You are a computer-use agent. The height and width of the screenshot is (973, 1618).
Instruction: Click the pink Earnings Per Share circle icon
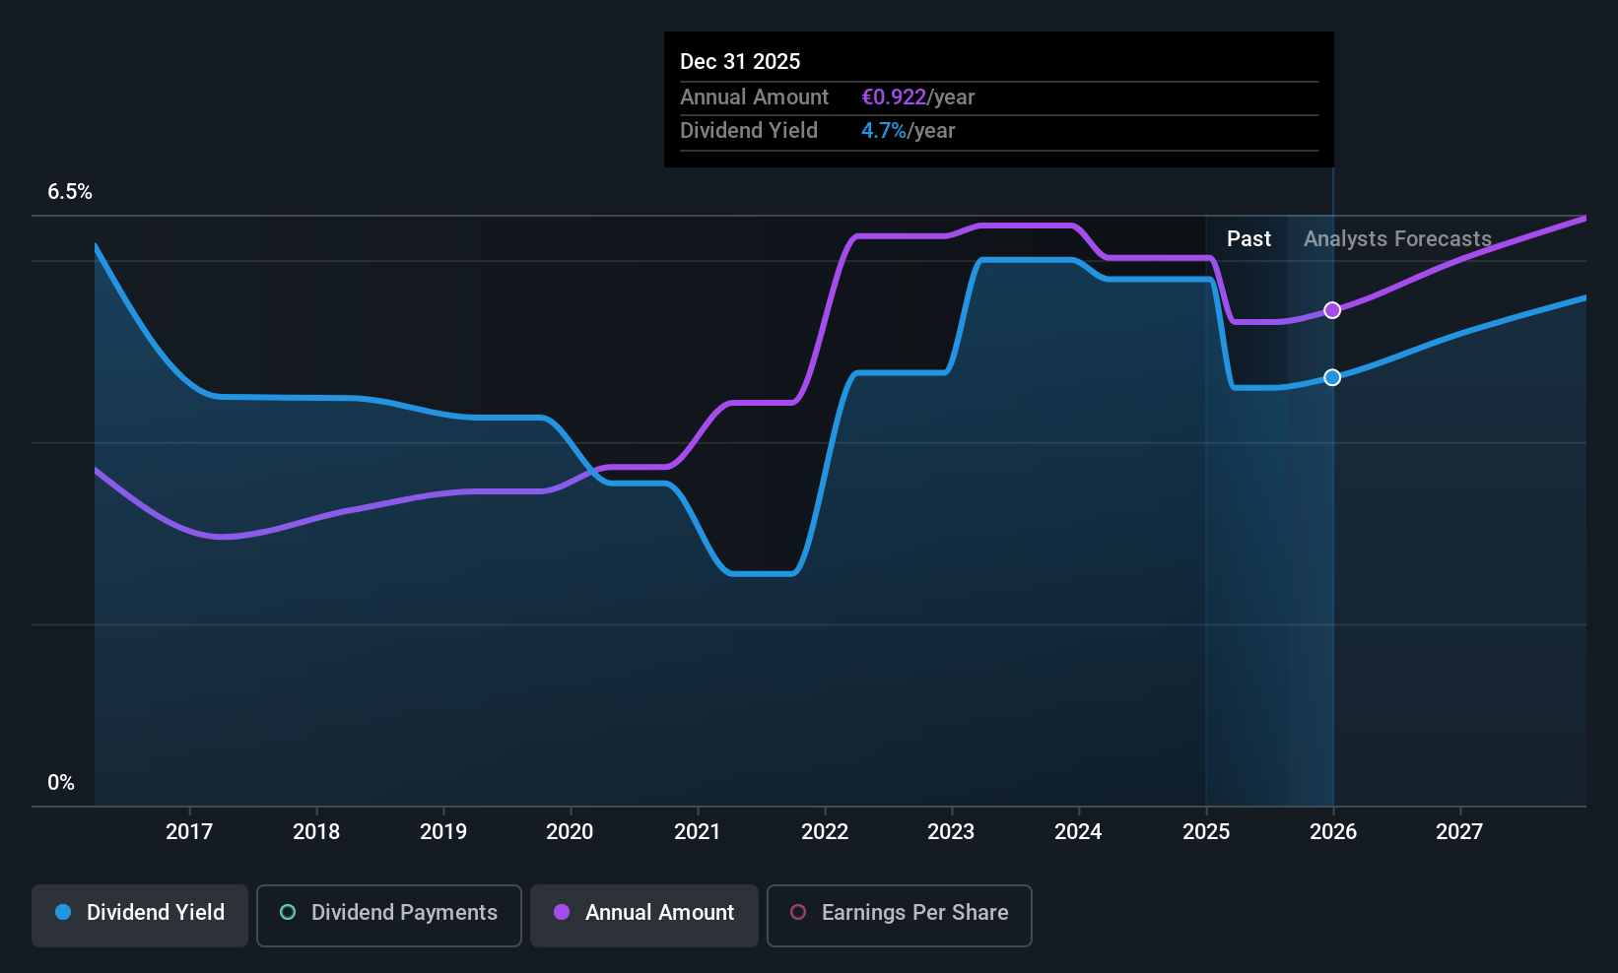click(x=798, y=913)
